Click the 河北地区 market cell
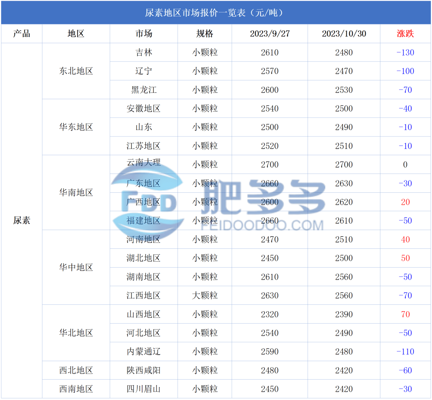Screen dimensions: 432x400 point(144,333)
